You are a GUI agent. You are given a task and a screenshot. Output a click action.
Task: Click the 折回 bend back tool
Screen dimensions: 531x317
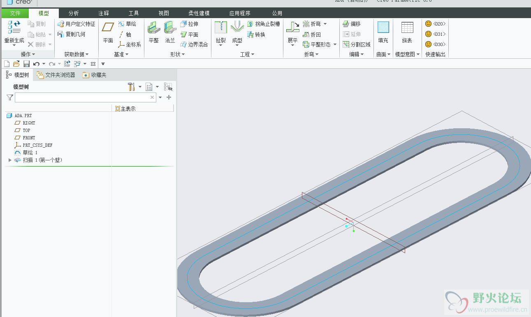312,35
